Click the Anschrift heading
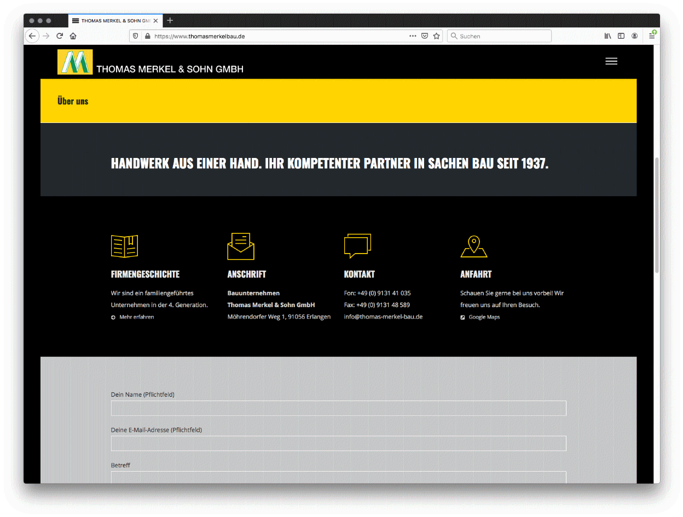This screenshot has width=683, height=517. (x=247, y=274)
